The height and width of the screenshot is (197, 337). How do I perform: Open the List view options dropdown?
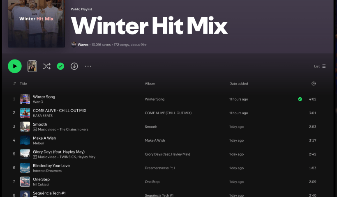tap(320, 66)
